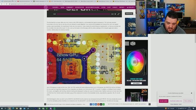Expand the IMPRINT dropdown menu

[122, 7]
